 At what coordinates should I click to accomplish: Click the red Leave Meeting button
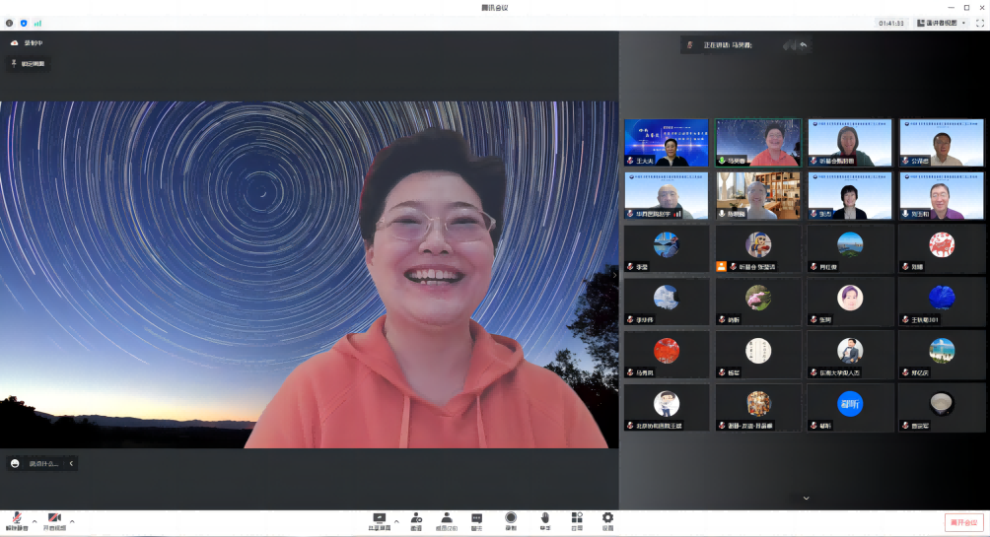pos(963,522)
